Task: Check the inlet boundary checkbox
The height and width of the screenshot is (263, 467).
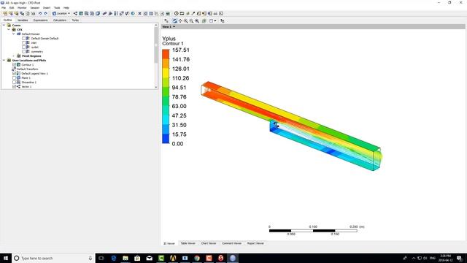Action: (24, 43)
